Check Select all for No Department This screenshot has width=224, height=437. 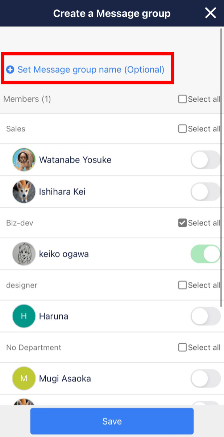[182, 347]
